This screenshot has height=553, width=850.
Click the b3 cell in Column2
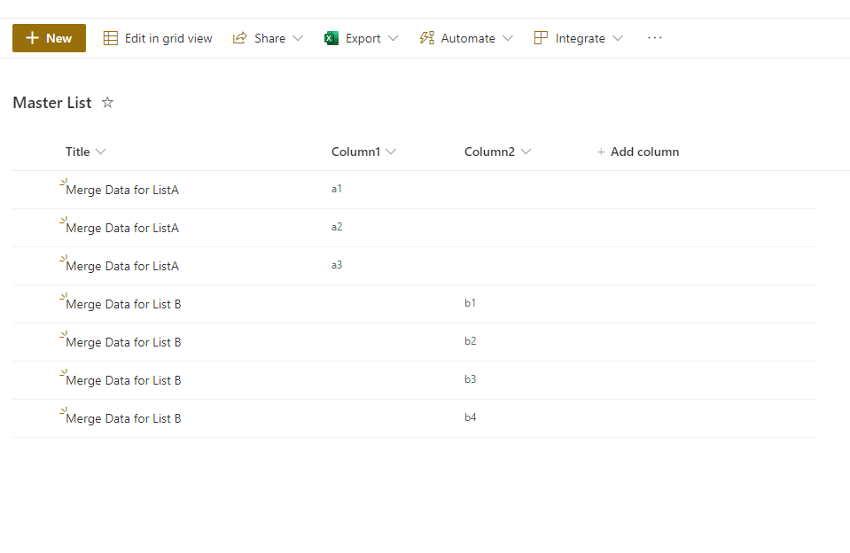470,378
